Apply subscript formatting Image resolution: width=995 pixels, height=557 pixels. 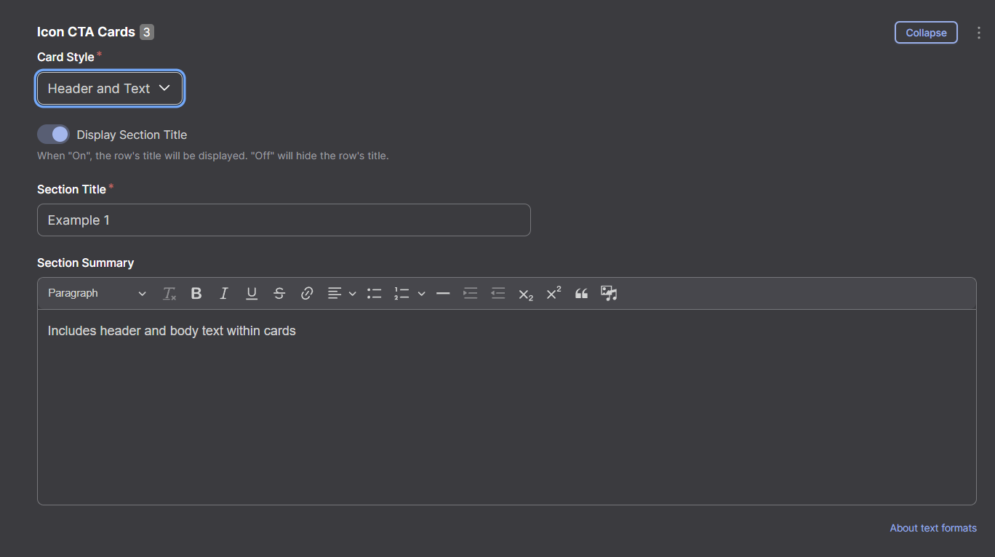(526, 294)
